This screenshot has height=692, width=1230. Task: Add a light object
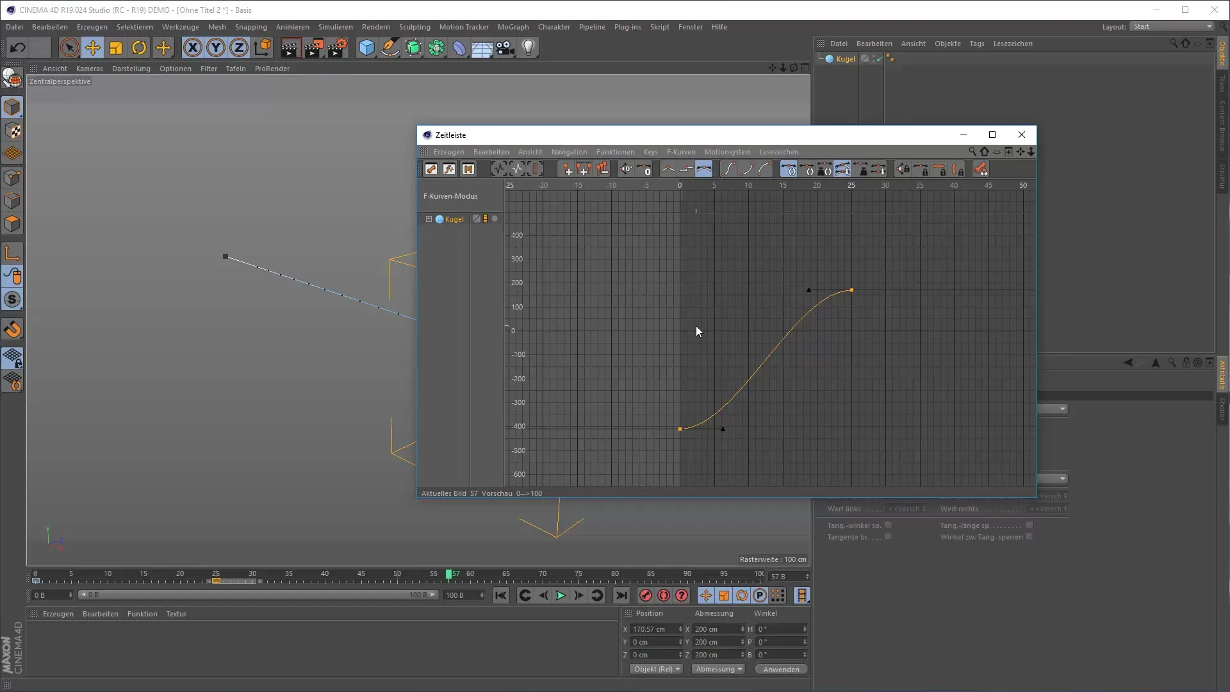[529, 47]
